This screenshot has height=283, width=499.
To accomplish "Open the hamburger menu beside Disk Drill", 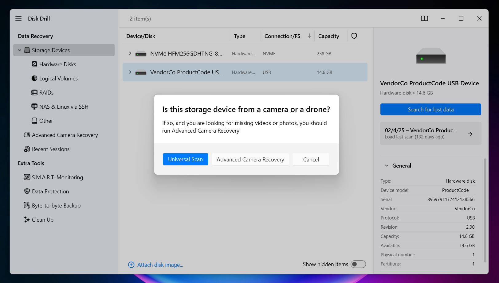I will coord(18,18).
